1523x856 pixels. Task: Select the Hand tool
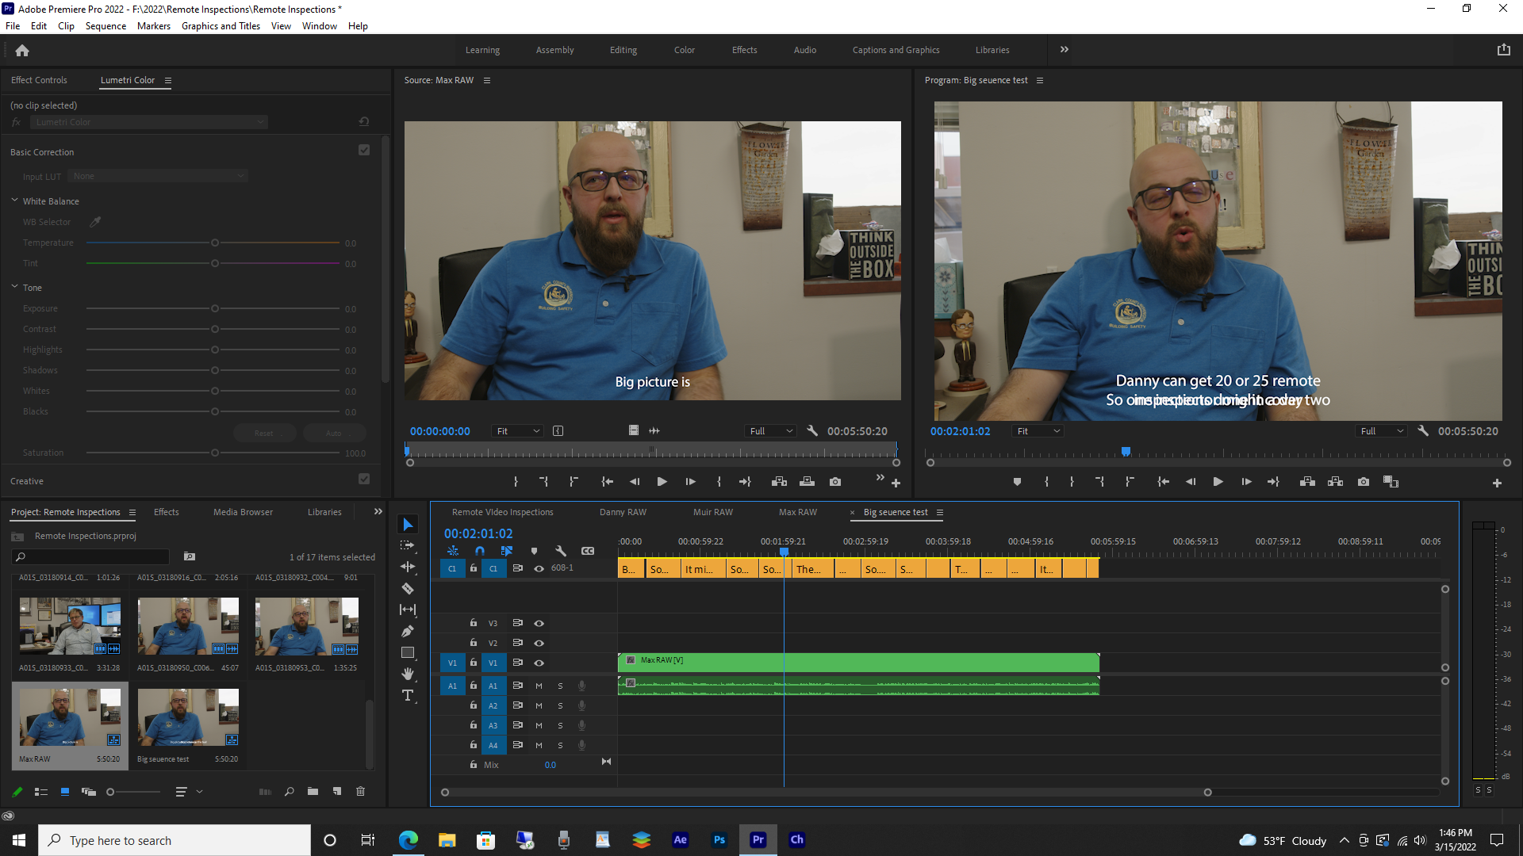coord(408,674)
